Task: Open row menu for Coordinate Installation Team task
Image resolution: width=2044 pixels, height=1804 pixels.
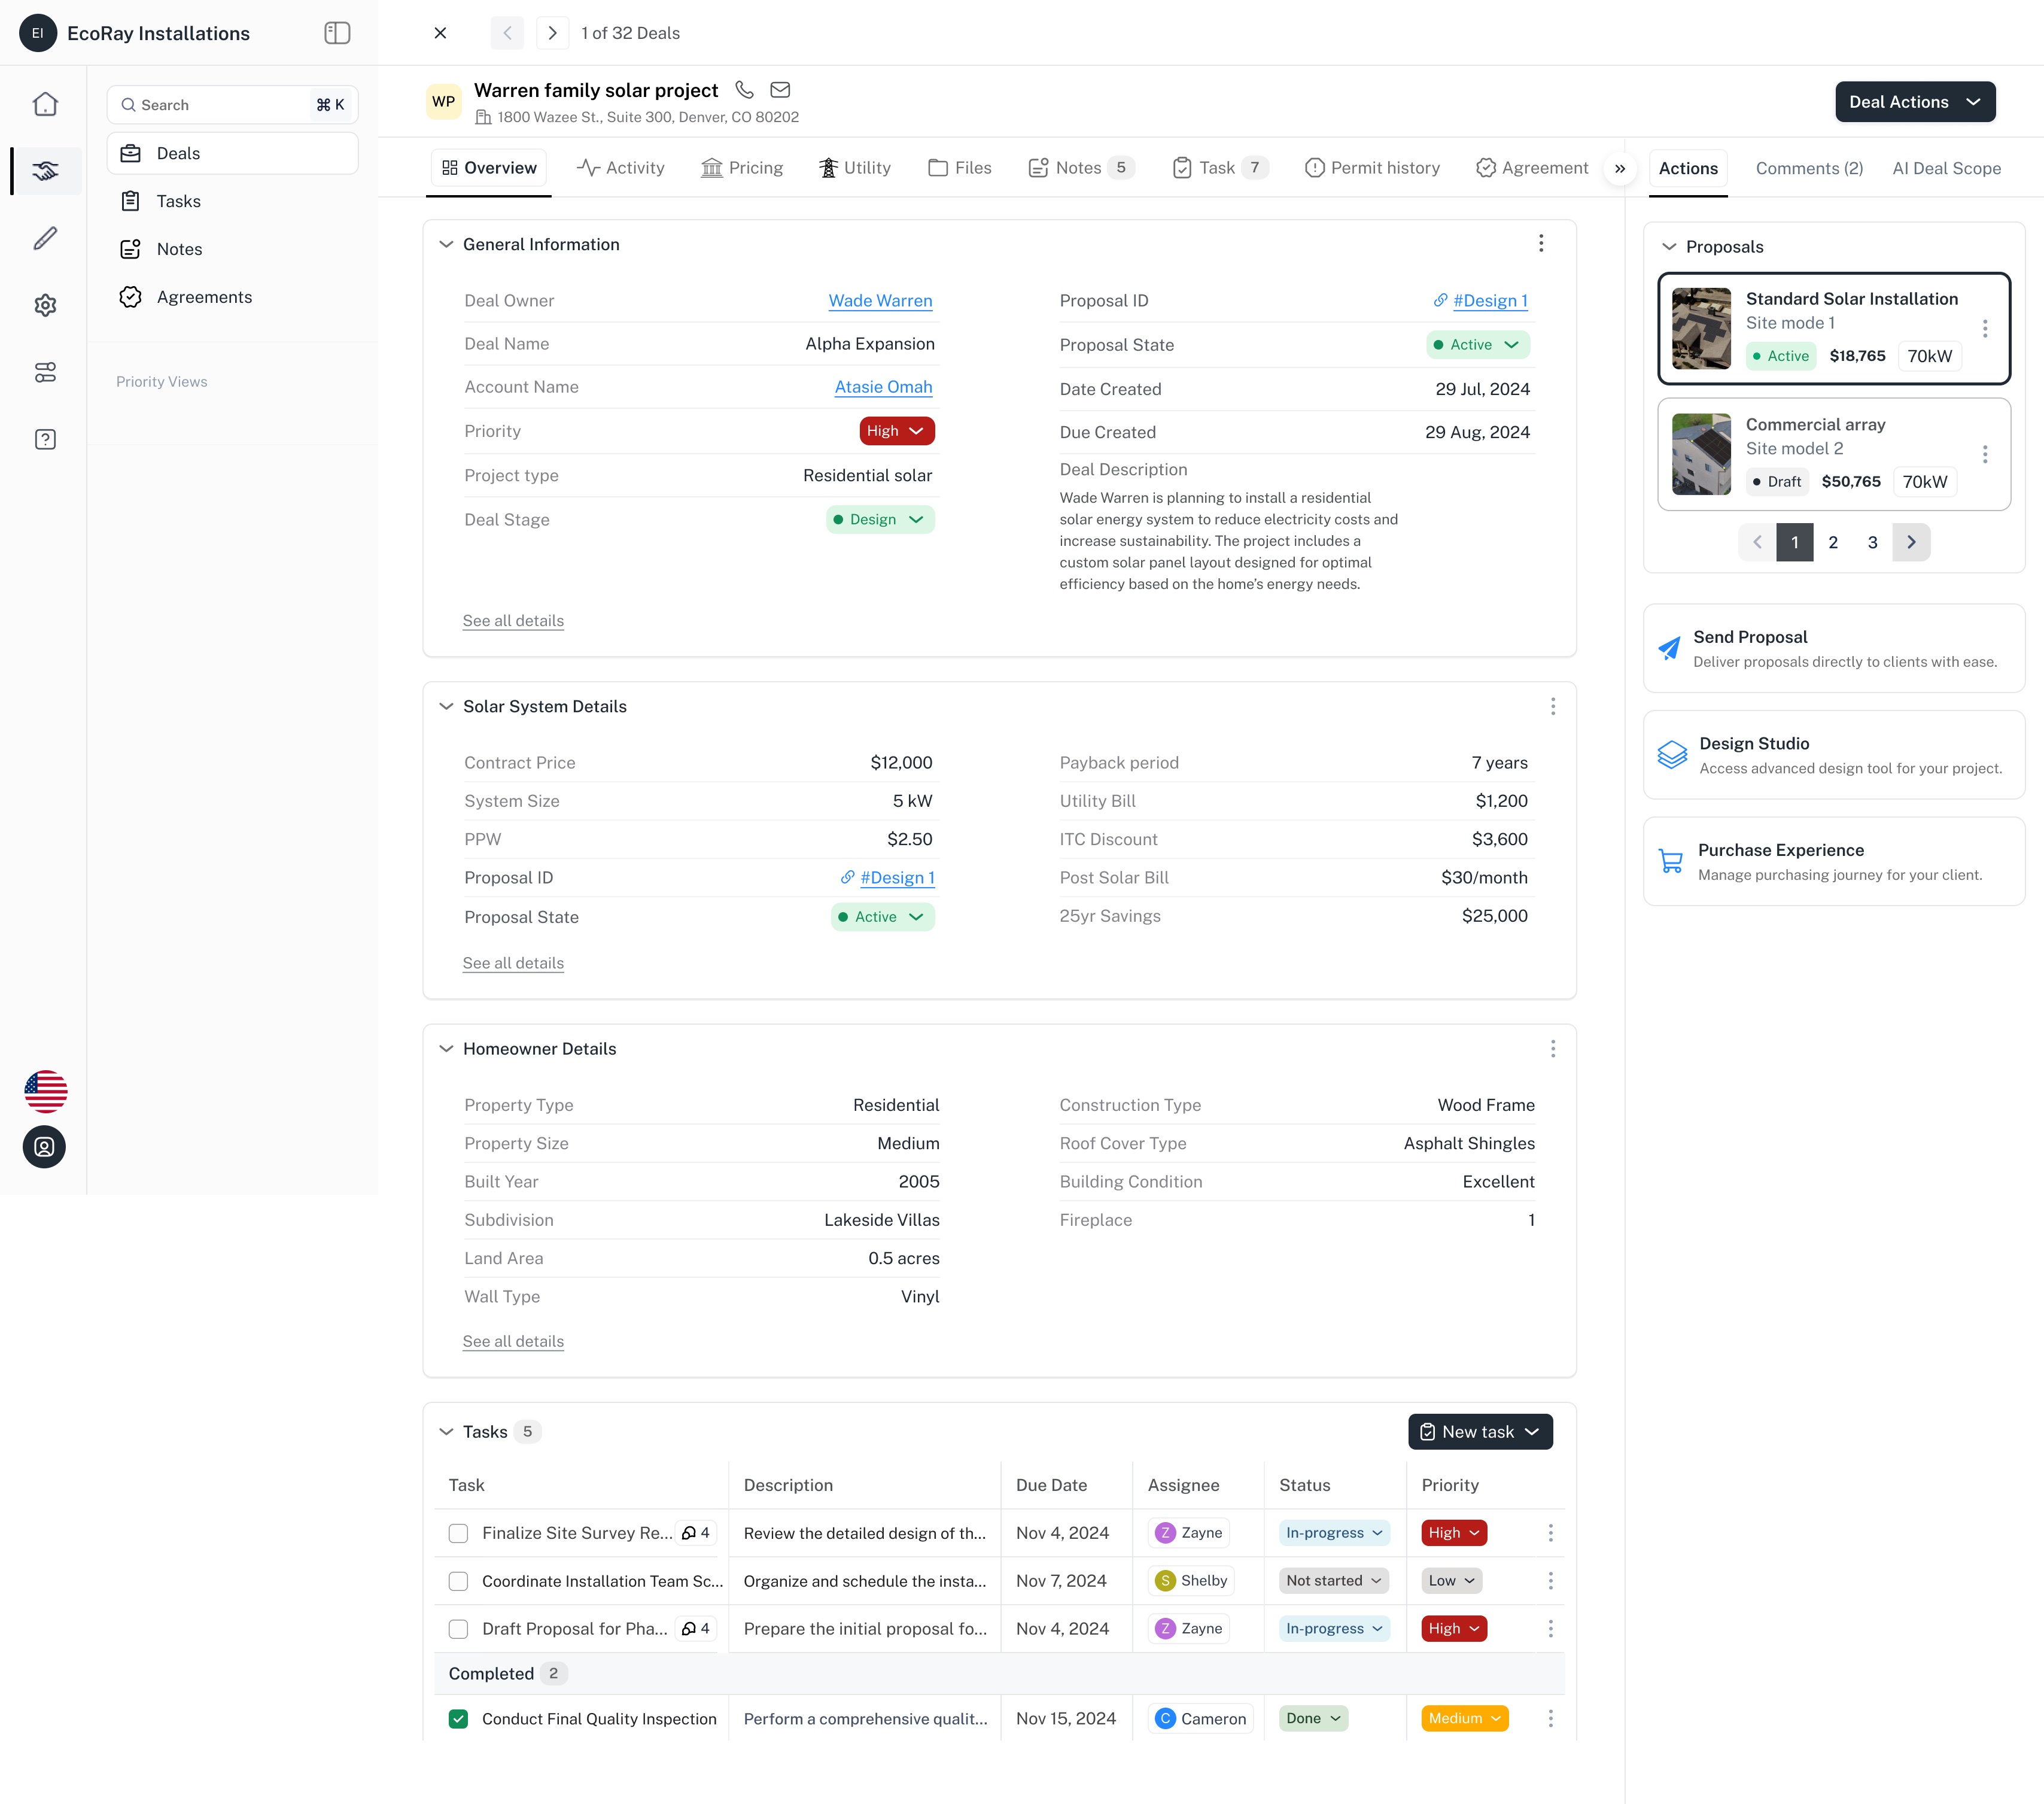Action: click(x=1550, y=1581)
